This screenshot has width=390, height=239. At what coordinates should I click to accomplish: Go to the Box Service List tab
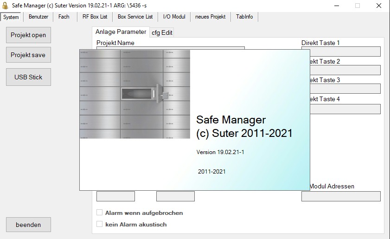coord(135,17)
